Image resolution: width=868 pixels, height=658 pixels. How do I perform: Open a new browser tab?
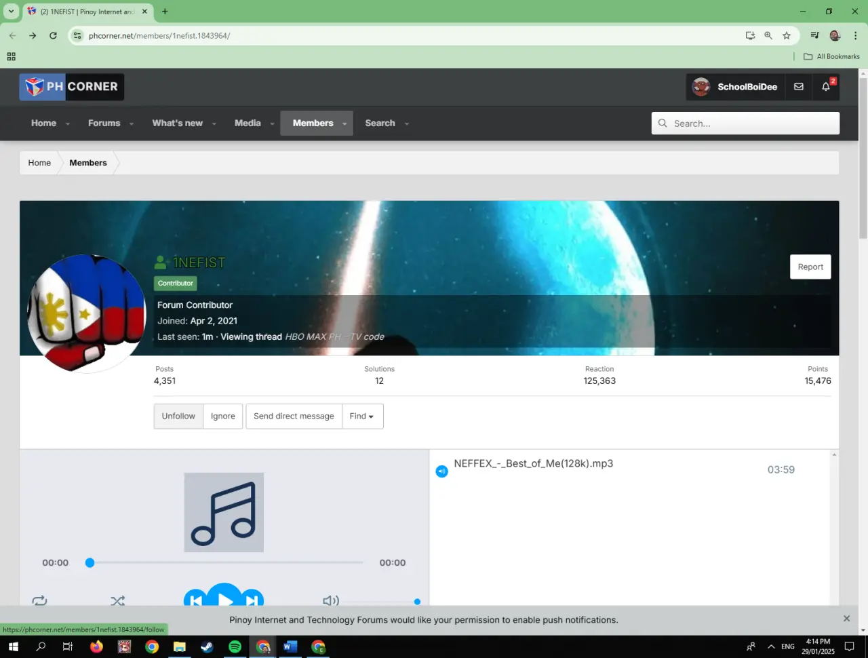click(165, 12)
